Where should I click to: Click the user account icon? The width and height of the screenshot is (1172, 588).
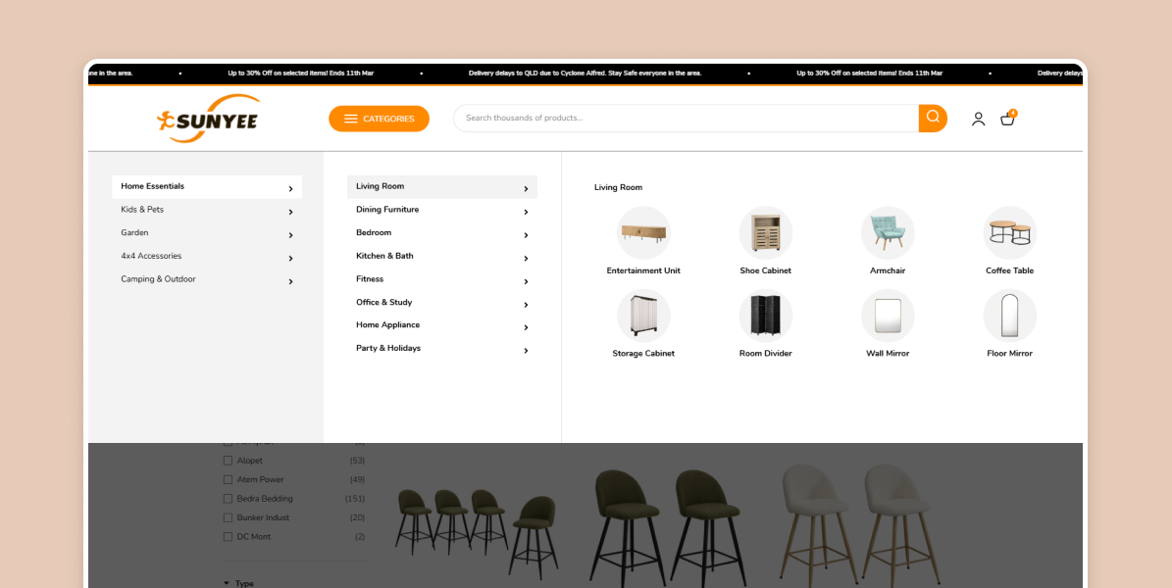[978, 118]
